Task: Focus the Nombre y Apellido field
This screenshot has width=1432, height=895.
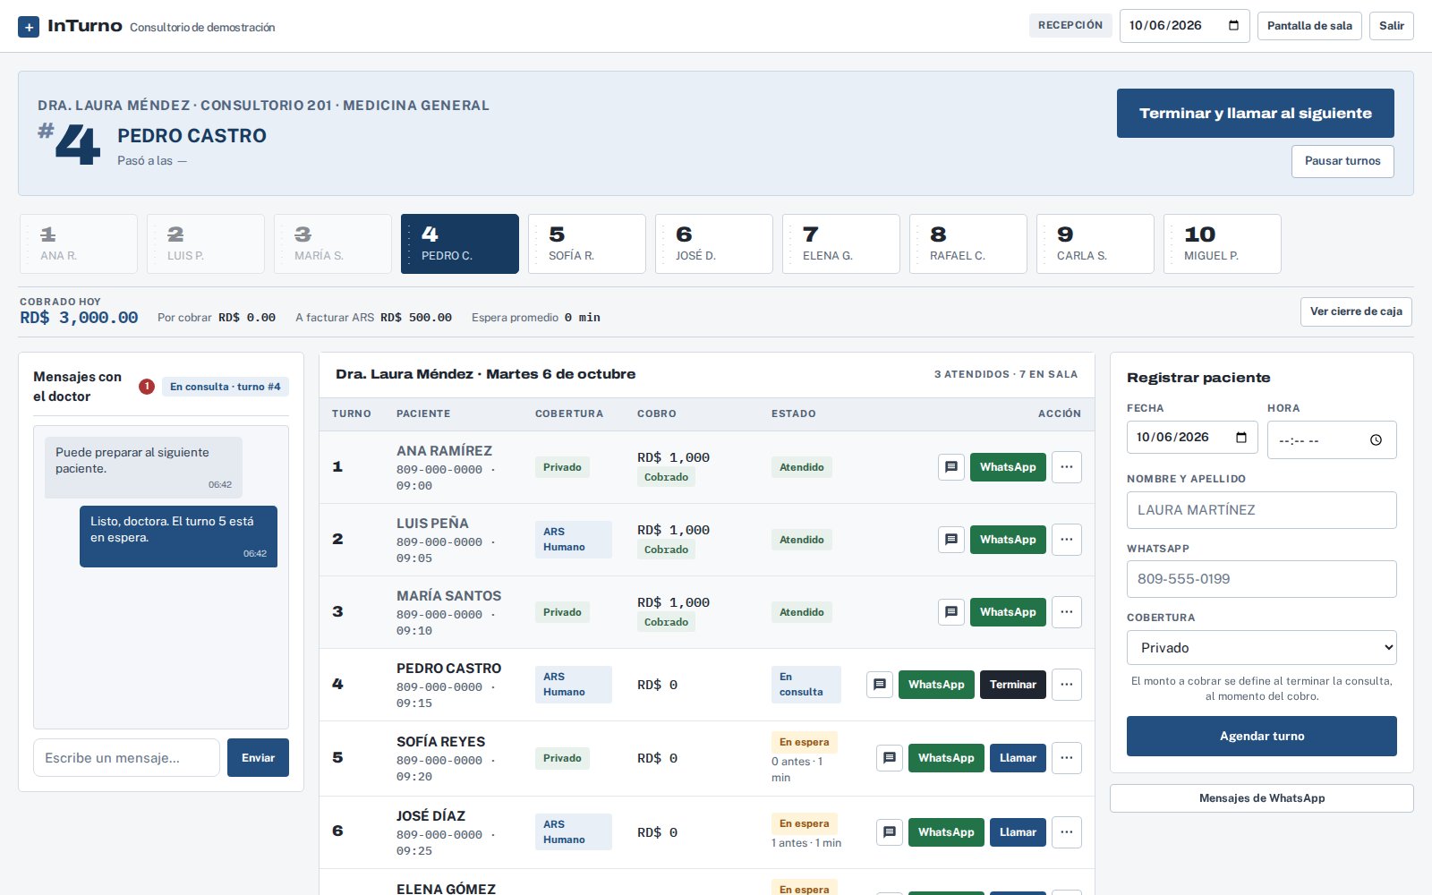Action: tap(1262, 510)
